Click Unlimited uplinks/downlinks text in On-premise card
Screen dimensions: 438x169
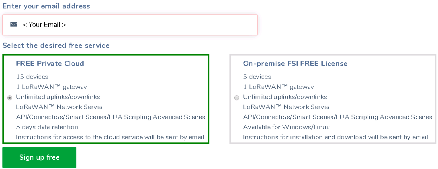tap(285, 97)
